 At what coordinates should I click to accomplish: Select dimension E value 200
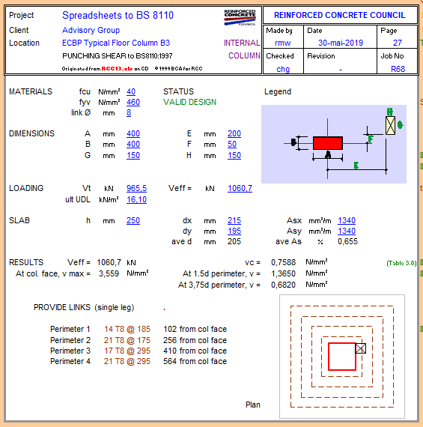point(234,133)
